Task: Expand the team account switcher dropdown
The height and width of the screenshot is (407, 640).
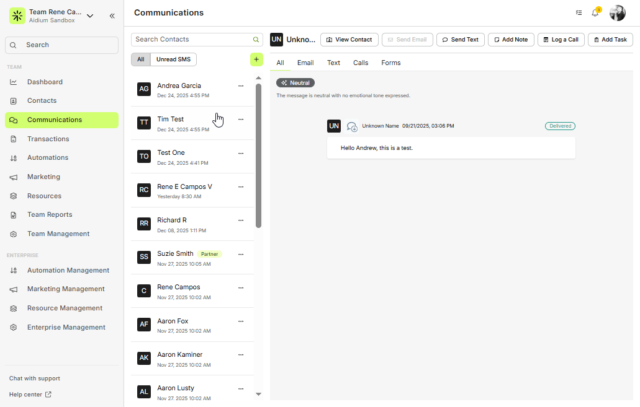Action: (x=90, y=16)
